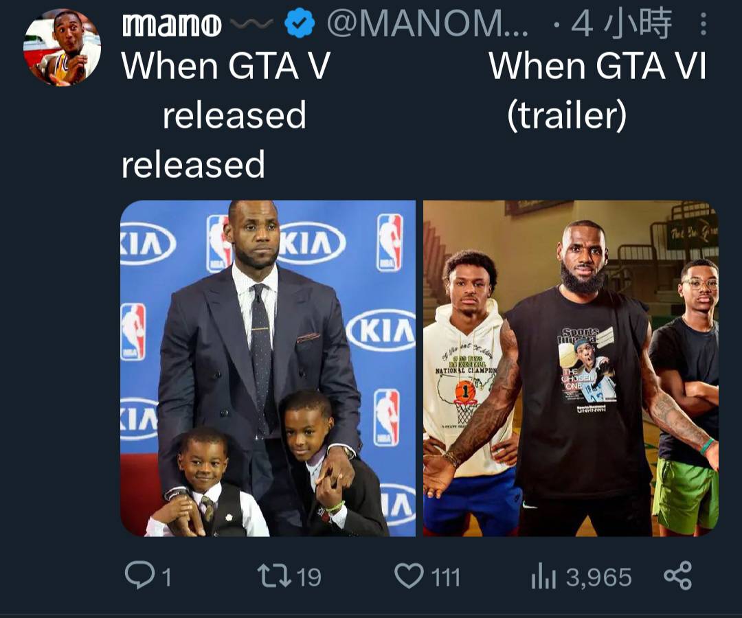Screen dimensions: 742x618
Task: Click the wavy line emoji beside mano
Action: (x=251, y=23)
